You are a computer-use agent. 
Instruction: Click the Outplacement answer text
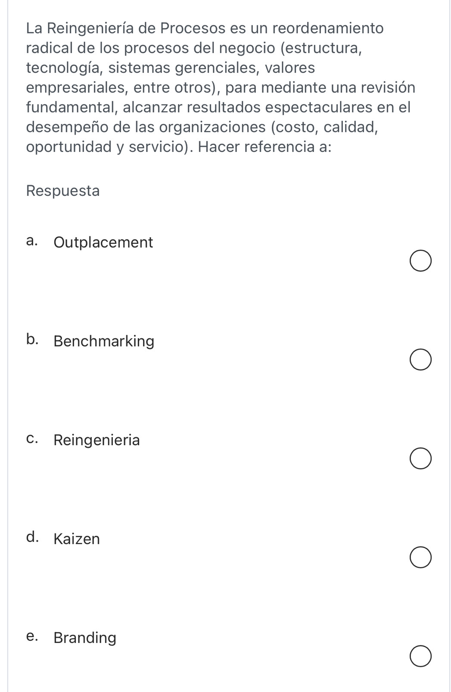click(103, 242)
